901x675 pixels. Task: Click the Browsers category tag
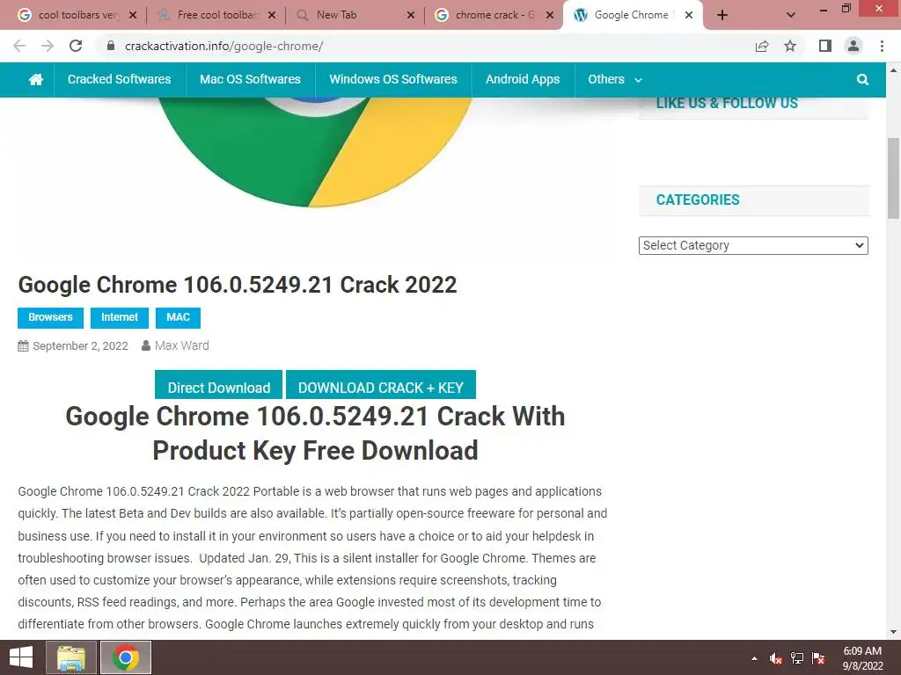tap(50, 317)
